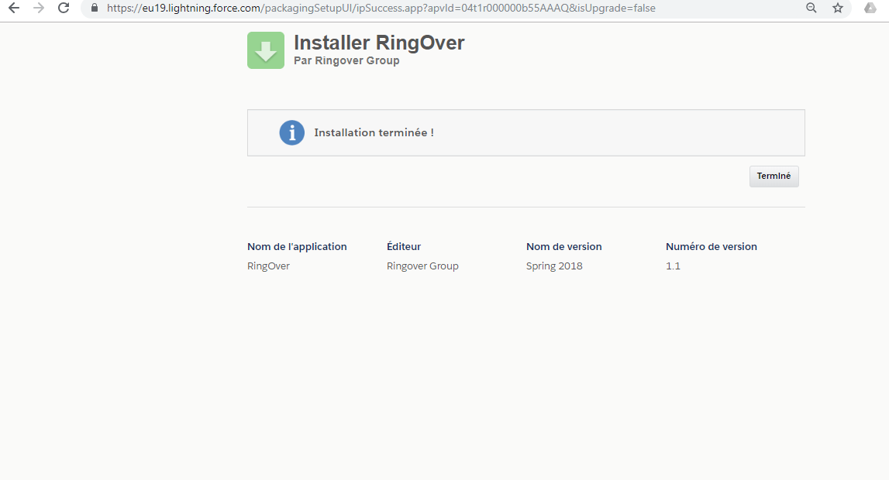Viewport: 889px width, 480px height.
Task: Click the browser back arrow
Action: (14, 8)
